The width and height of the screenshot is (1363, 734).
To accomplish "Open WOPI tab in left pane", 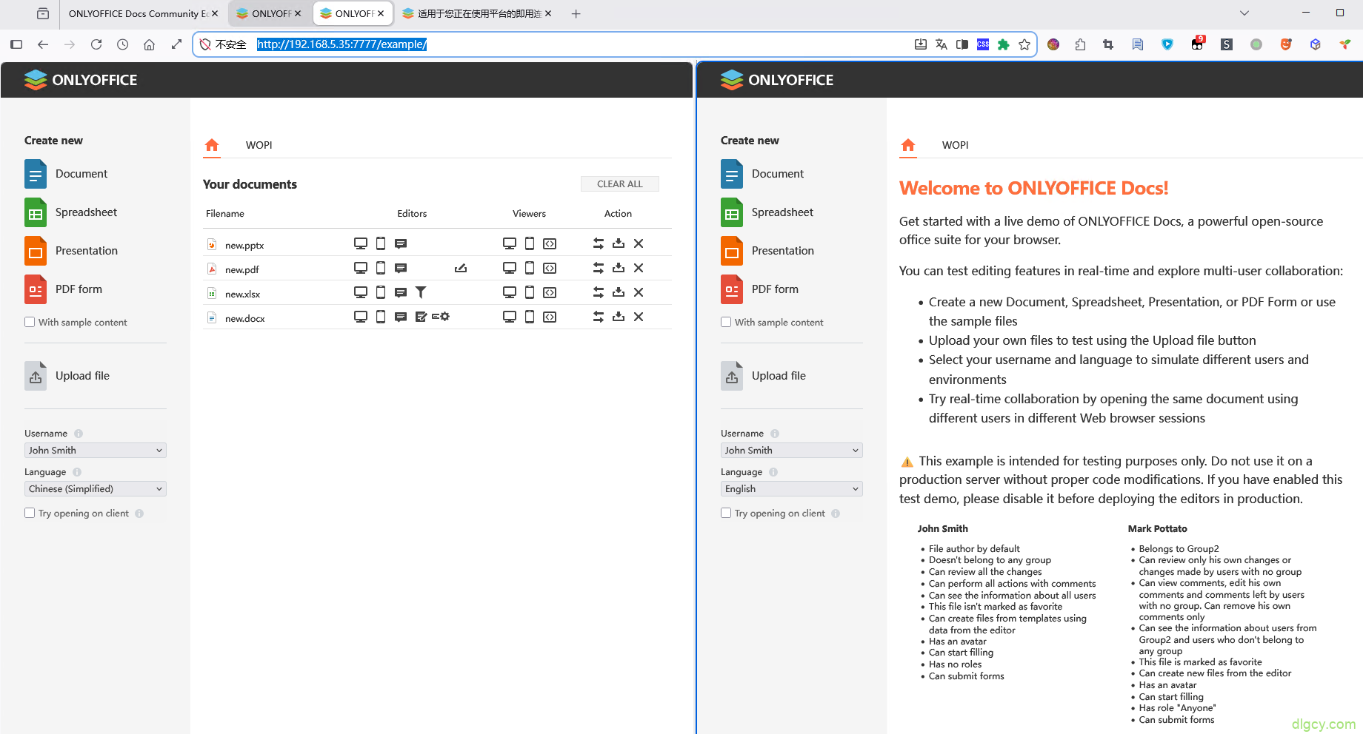I will tap(259, 145).
